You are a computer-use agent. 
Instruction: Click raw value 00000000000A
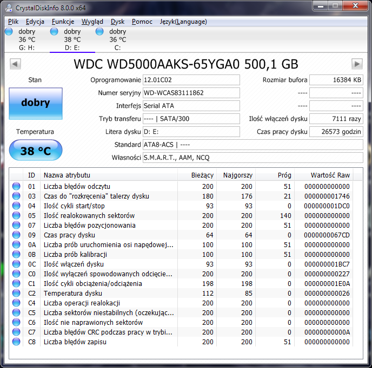point(327,332)
